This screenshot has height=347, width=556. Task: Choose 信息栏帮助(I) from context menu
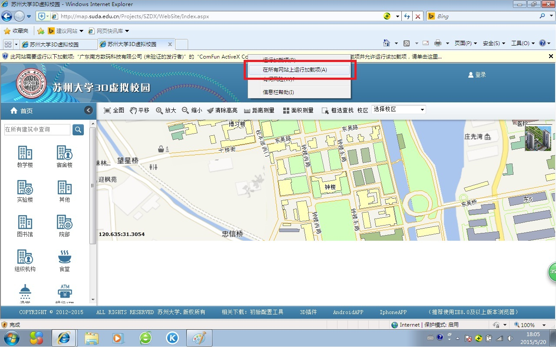[278, 92]
